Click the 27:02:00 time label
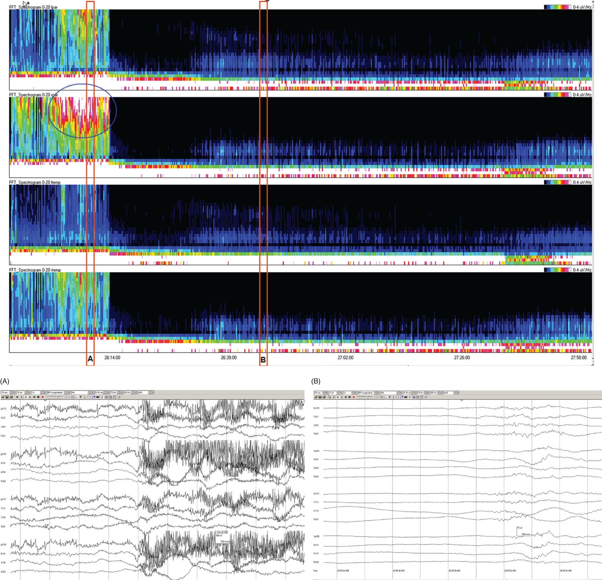602x580 pixels. pos(345,357)
